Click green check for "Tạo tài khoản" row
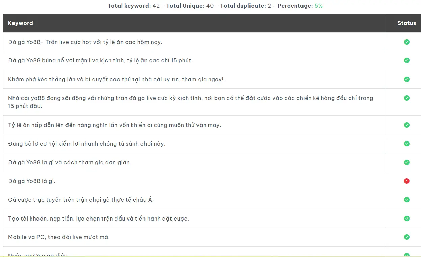This screenshot has height=257, width=421. click(x=406, y=219)
